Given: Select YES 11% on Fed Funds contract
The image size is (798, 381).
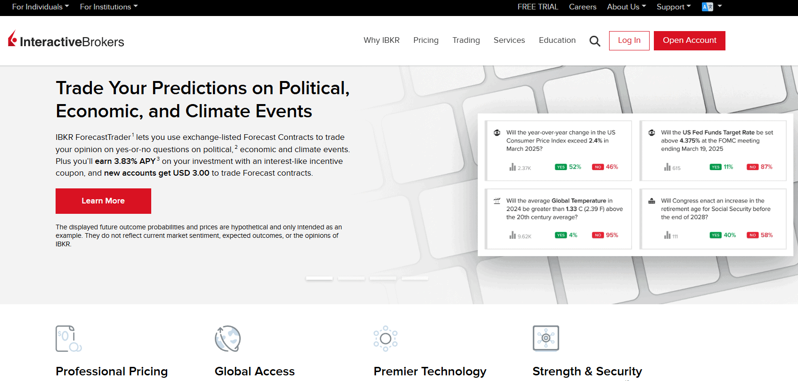Looking at the screenshot, I should 722,167.
